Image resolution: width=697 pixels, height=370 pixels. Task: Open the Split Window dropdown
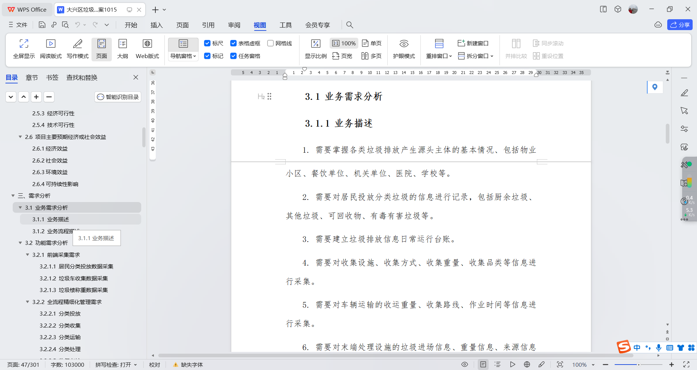click(476, 56)
